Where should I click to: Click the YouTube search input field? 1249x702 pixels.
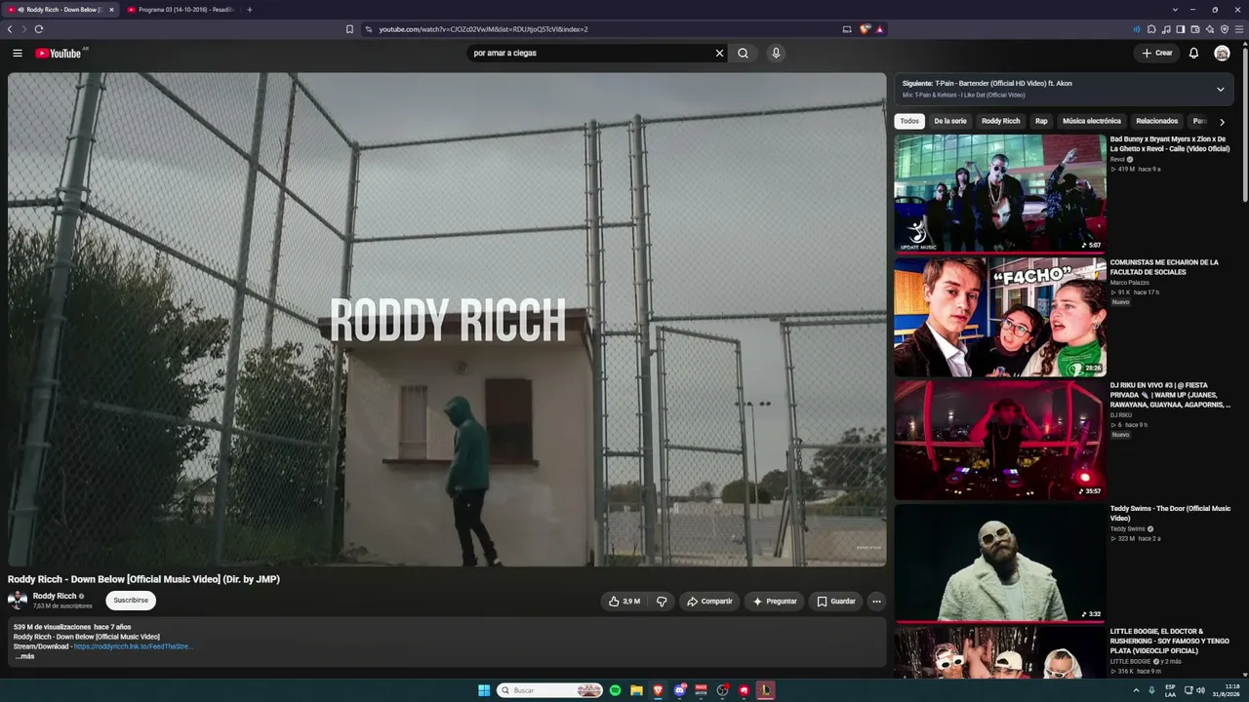[x=590, y=53]
